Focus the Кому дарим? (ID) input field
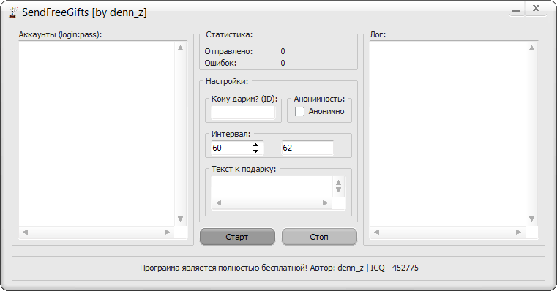 (x=243, y=112)
